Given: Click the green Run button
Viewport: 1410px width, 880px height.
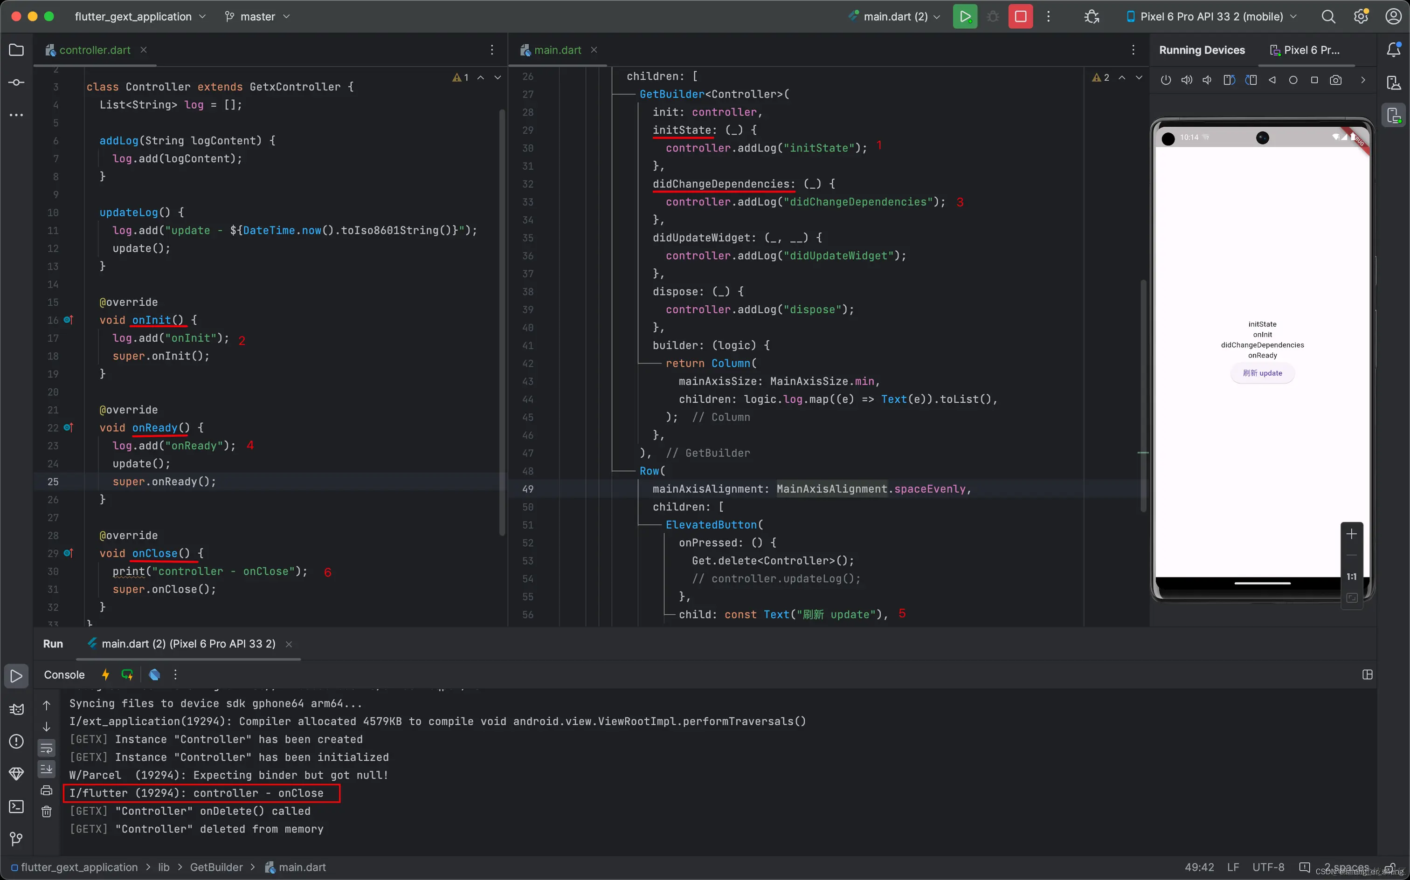Looking at the screenshot, I should point(965,16).
